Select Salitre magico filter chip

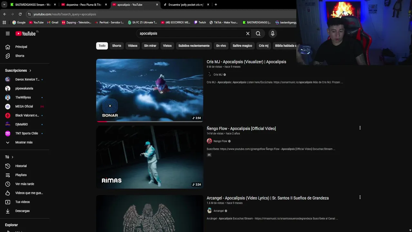point(242,46)
